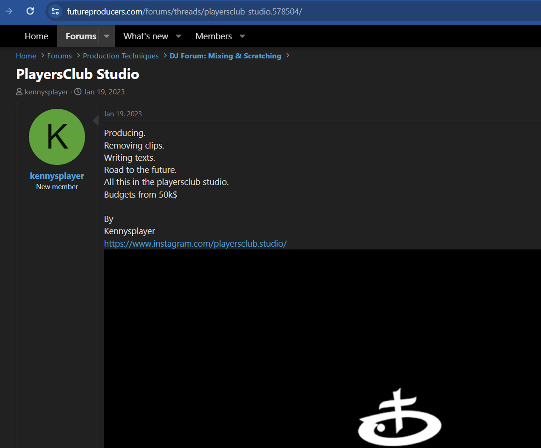Open site information icon in address bar
This screenshot has height=448, width=541.
55,11
